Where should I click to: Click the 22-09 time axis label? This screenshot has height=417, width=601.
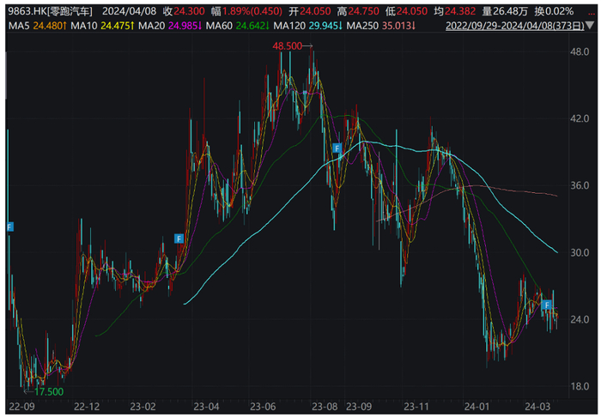[21, 407]
